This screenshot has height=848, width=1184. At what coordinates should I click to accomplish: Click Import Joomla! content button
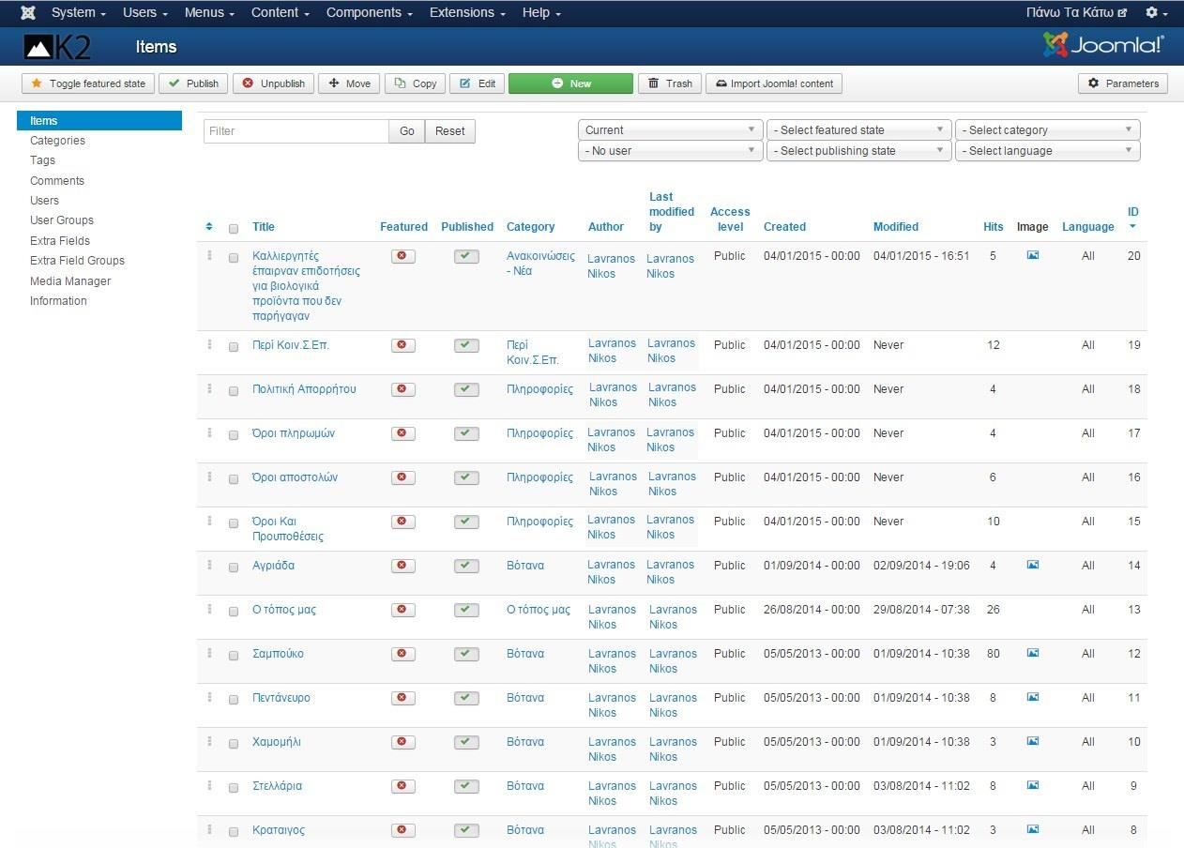click(x=774, y=83)
